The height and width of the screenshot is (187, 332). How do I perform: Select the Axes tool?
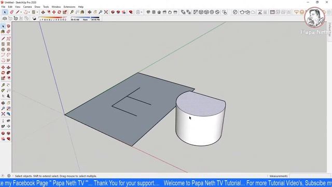[x=3, y=96]
